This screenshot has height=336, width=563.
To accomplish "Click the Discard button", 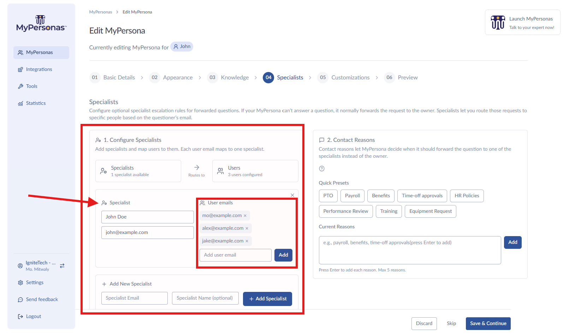I will tap(424, 324).
